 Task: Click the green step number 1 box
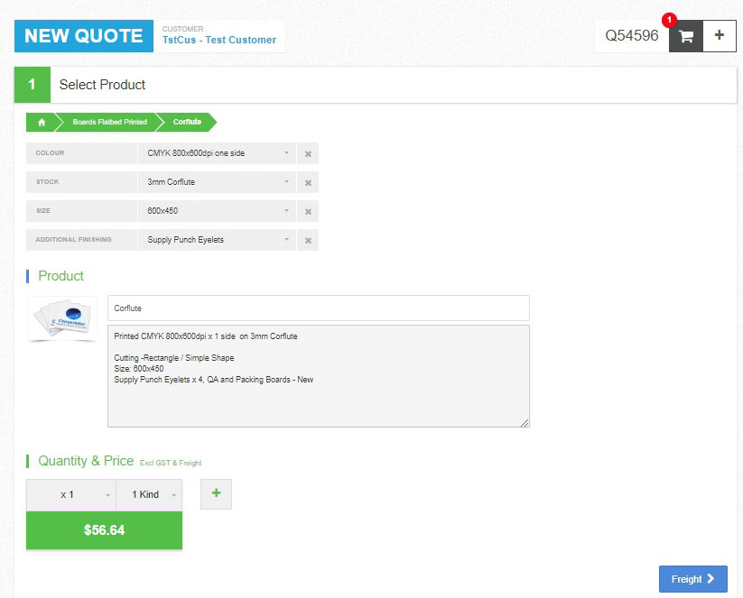(33, 85)
